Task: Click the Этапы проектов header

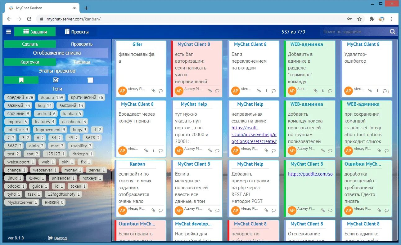Action: point(56,71)
